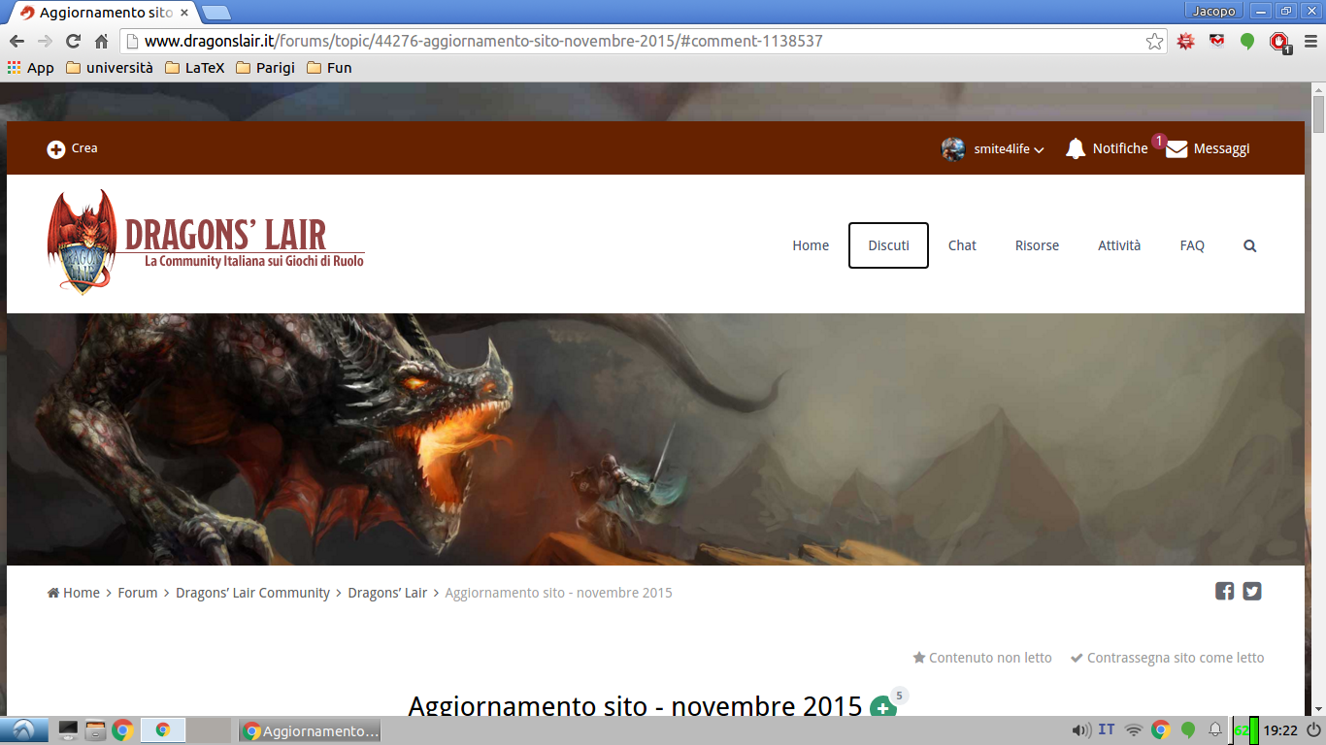
Task: Click the tray notification bell icon
Action: pos(1215,729)
